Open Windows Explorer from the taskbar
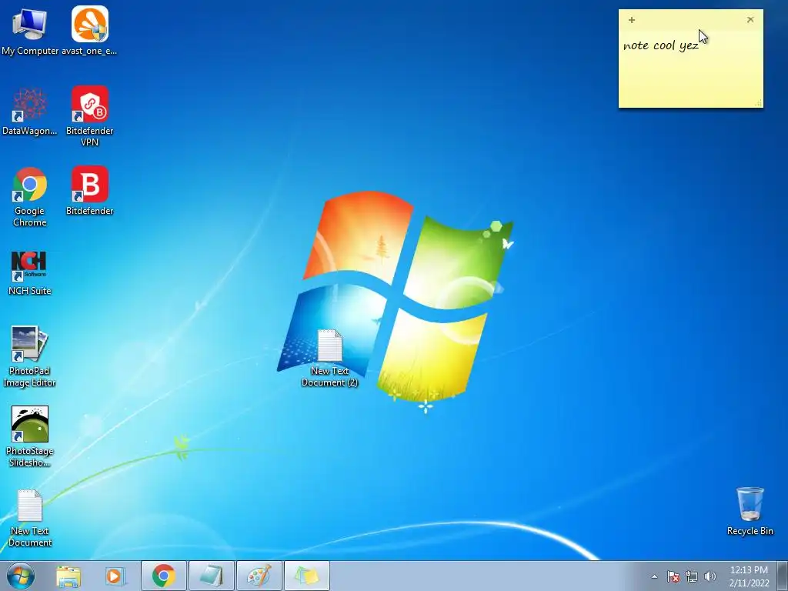Screen dimensions: 788x591 pyautogui.click(x=68, y=576)
